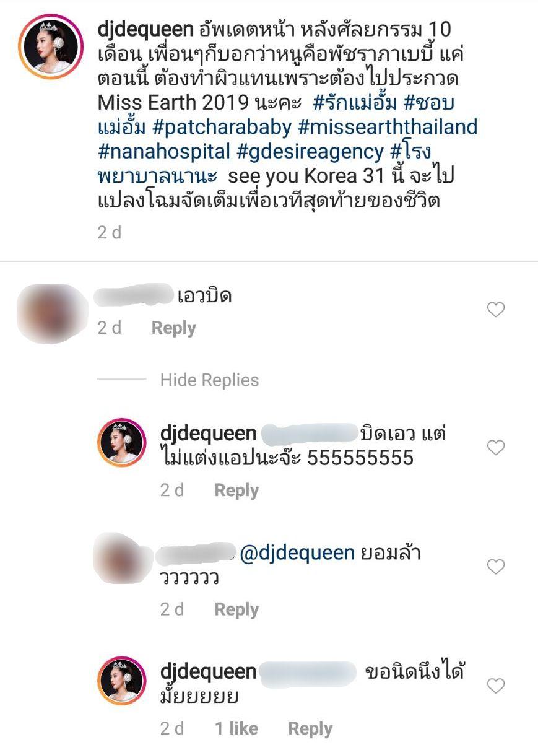This screenshot has width=538, height=750.
Task: Collapse thread with Hide Replies
Action: 209,380
